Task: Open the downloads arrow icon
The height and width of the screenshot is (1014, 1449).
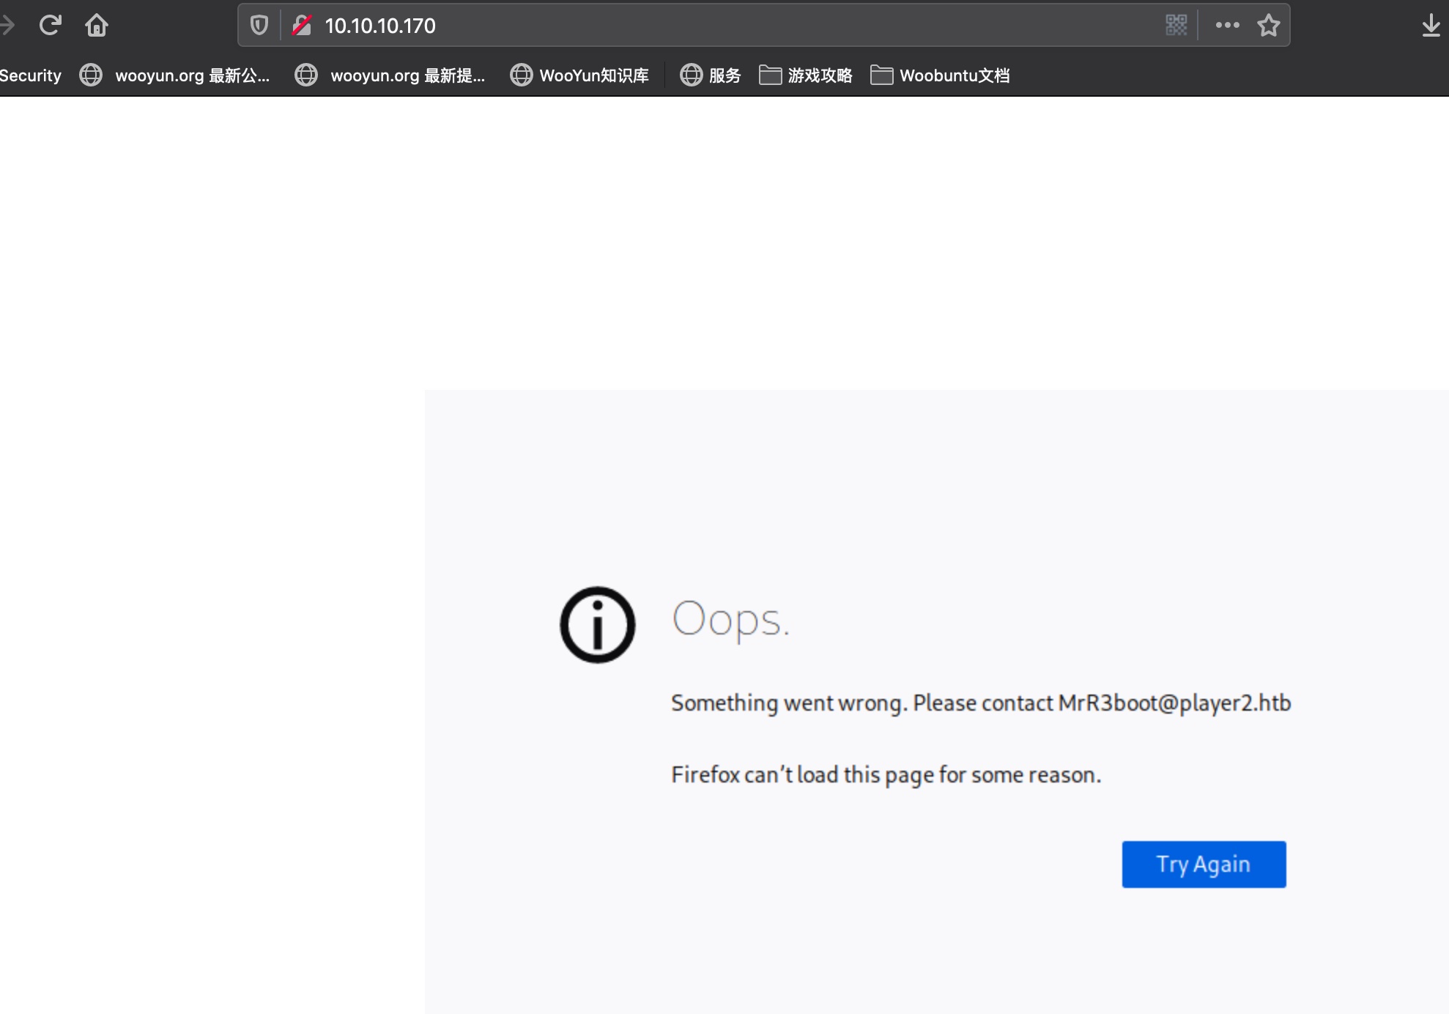Action: click(1431, 26)
